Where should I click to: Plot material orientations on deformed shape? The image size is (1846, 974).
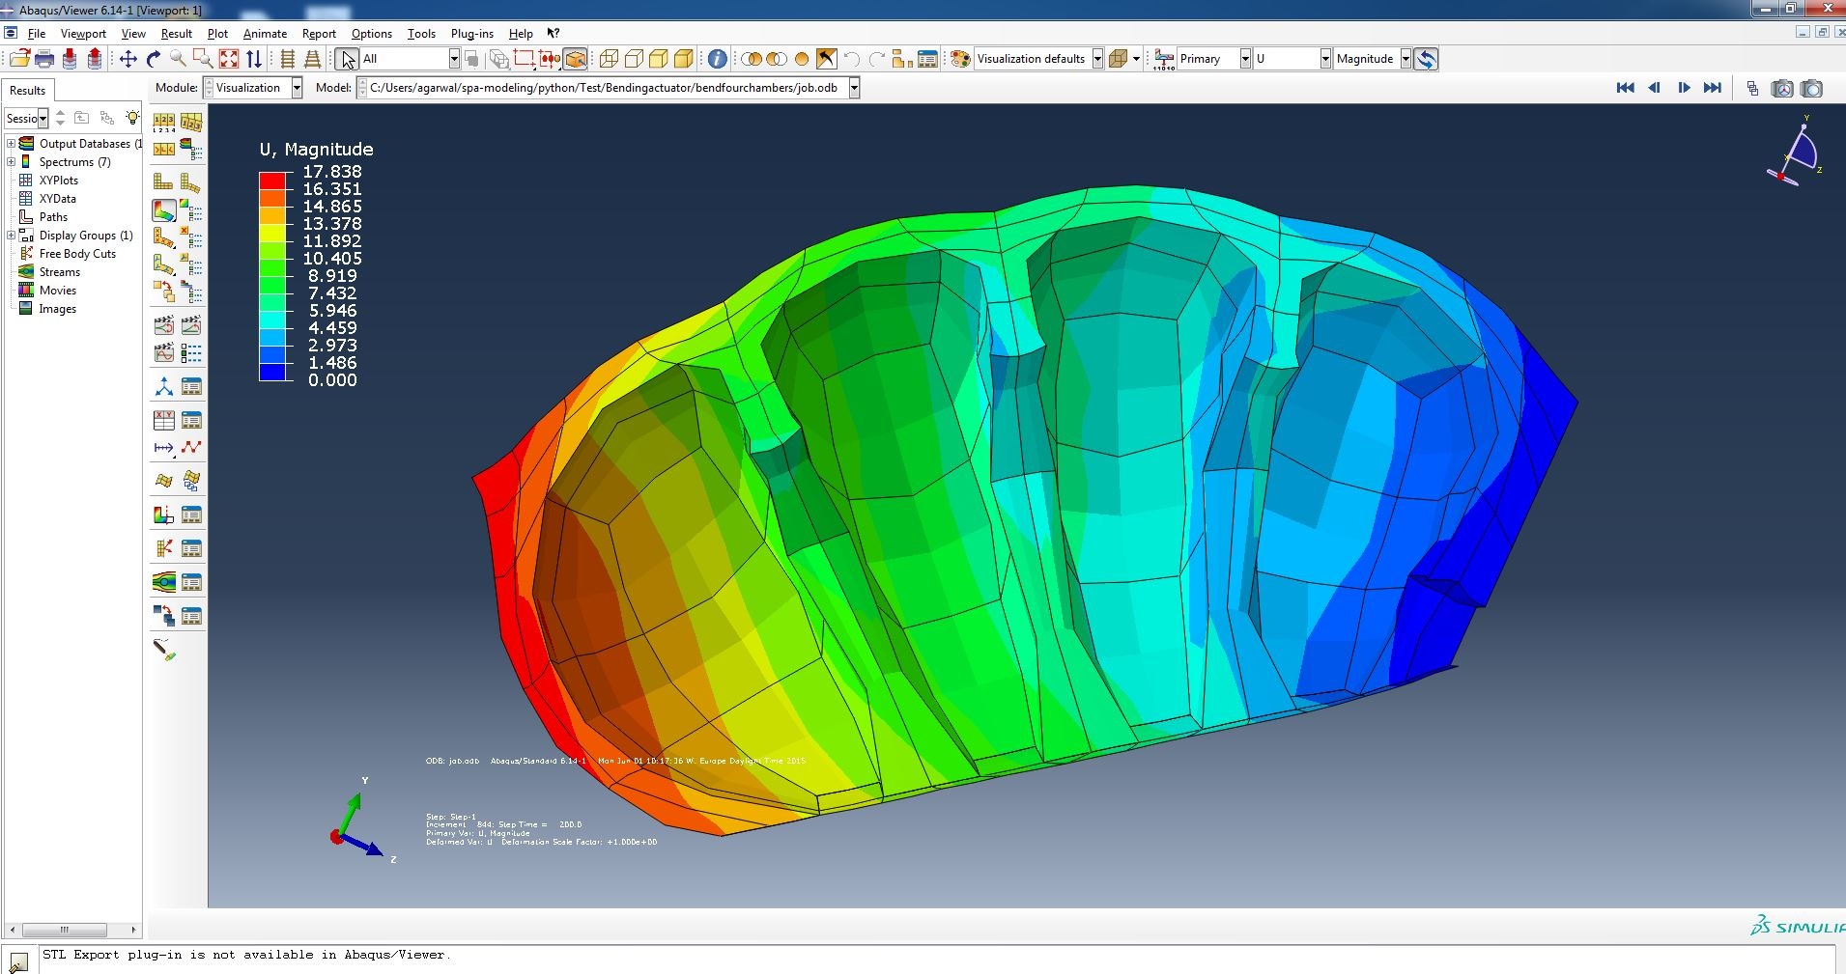click(x=164, y=264)
